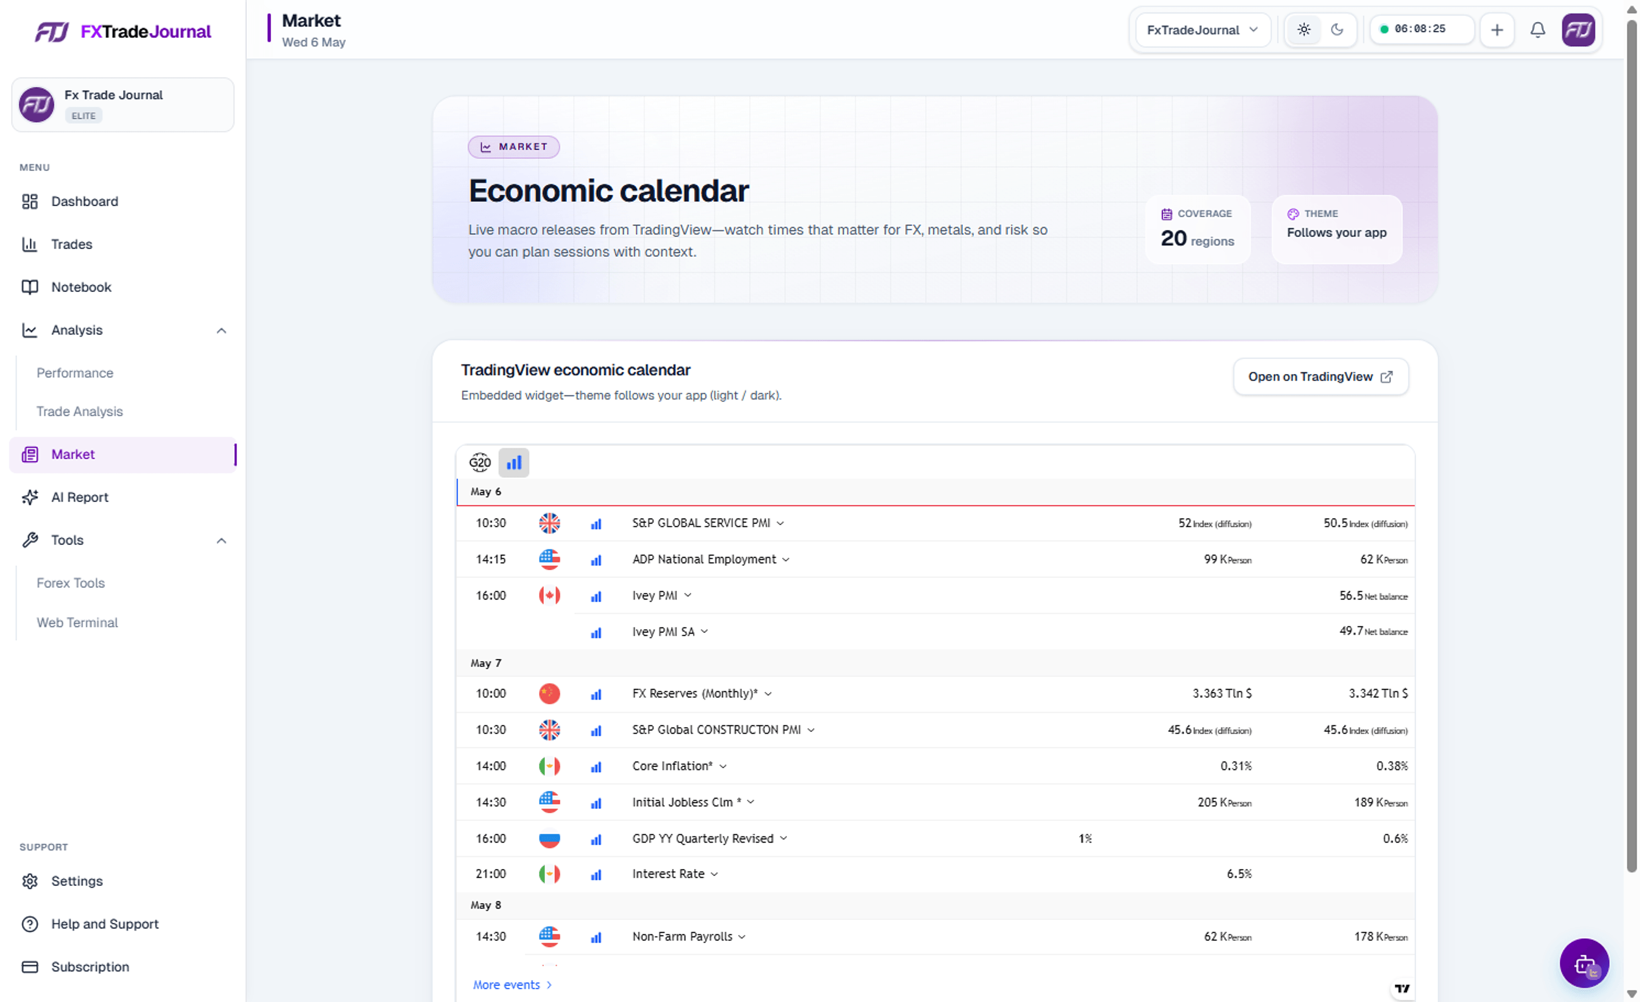Select the Market menu item

(x=123, y=454)
